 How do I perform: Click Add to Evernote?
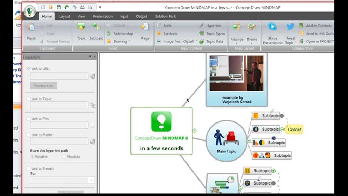click(x=316, y=26)
